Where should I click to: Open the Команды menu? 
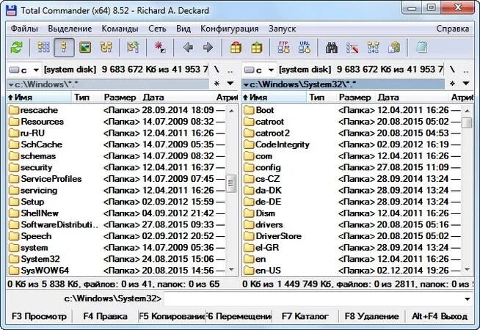(120, 29)
